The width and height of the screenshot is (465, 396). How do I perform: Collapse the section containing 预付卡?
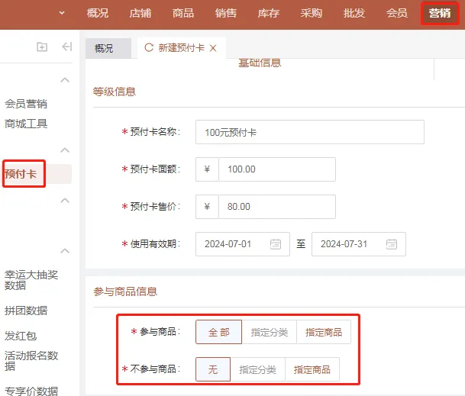(65, 150)
